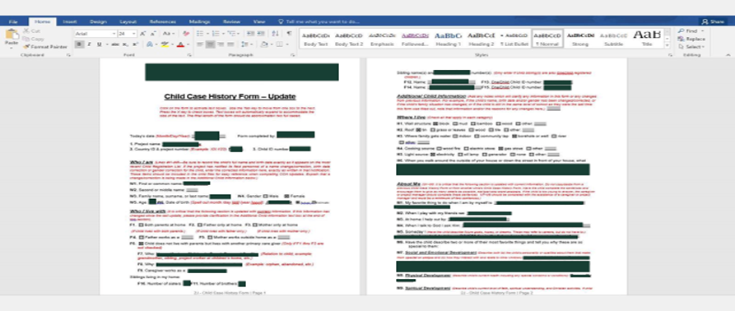Apply red font color

pyautogui.click(x=180, y=44)
